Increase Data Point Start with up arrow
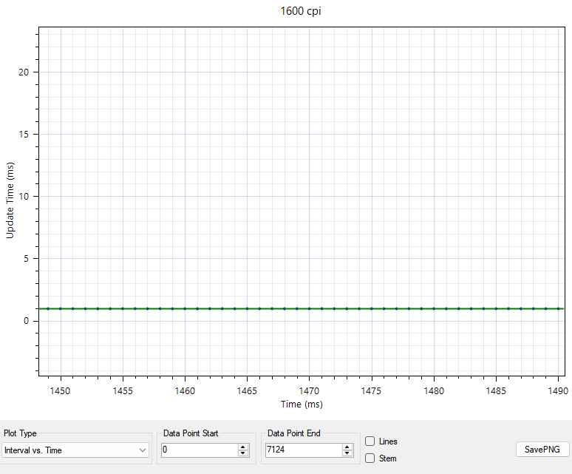Screen dimensions: 572x474 click(x=243, y=447)
